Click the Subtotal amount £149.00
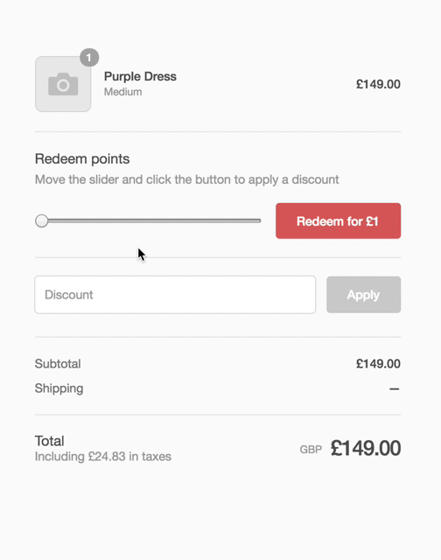Screen dimensions: 441x560 point(378,364)
